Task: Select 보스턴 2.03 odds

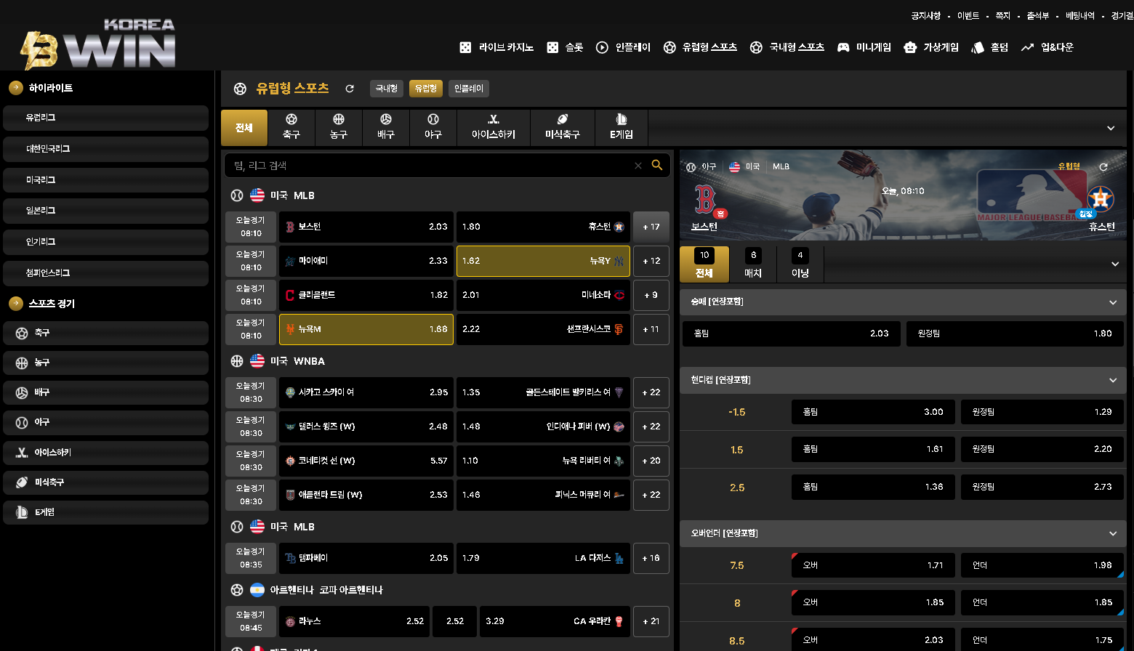Action: [366, 227]
